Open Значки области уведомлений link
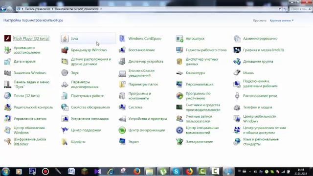 141,73
